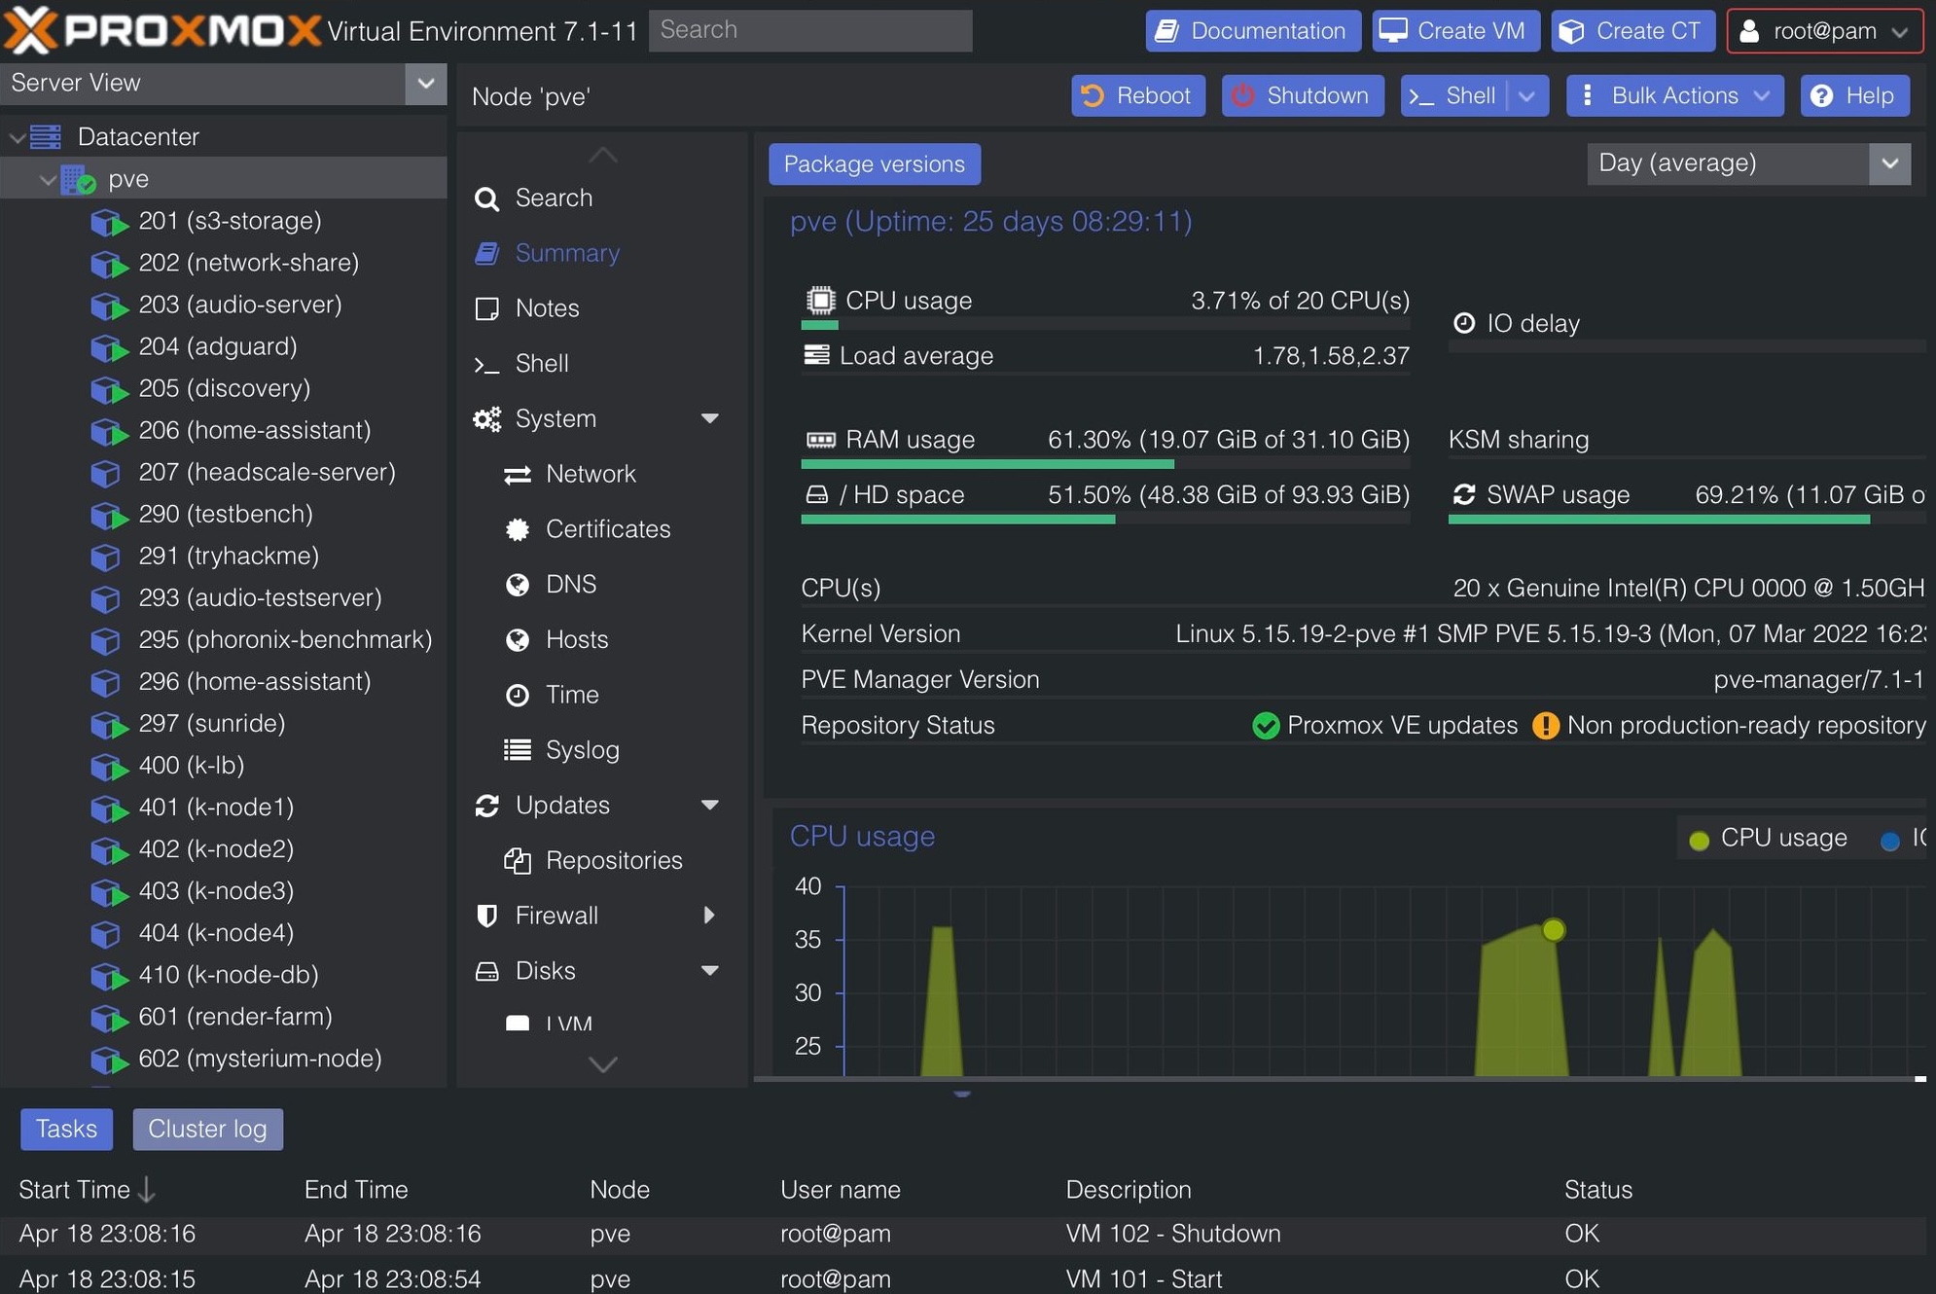The height and width of the screenshot is (1294, 1936).
Task: Open the Server View selector dropdown
Action: coord(425,84)
